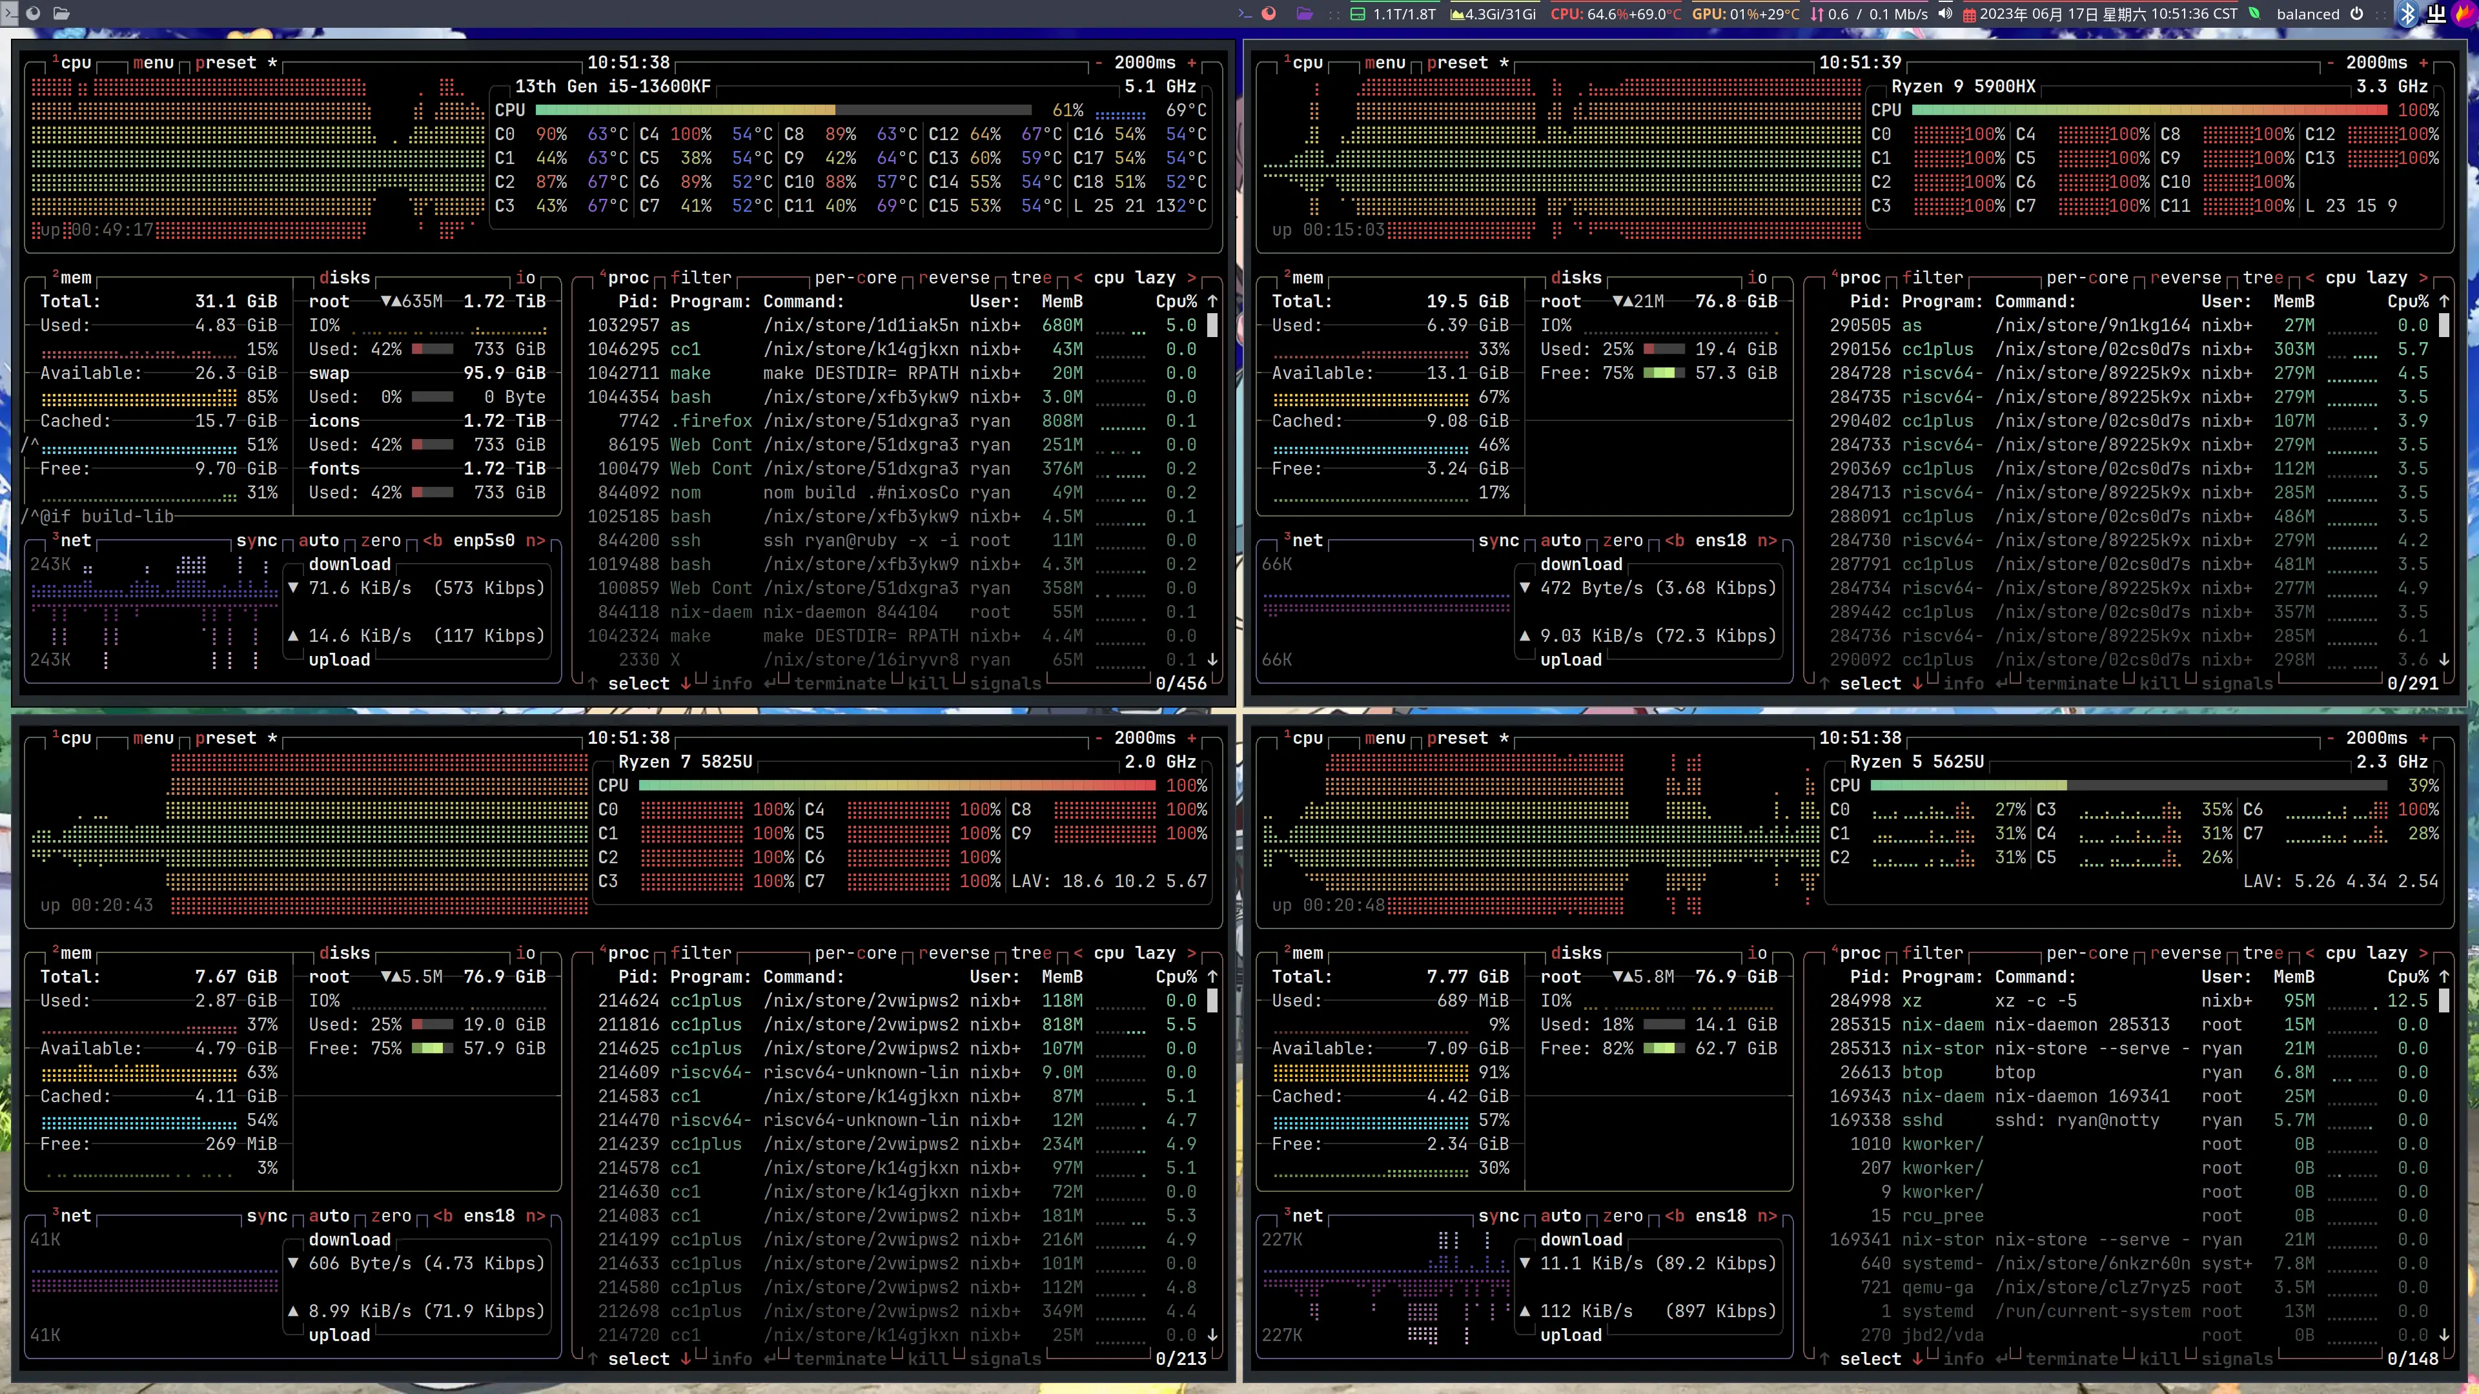Image resolution: width=2479 pixels, height=1394 pixels.
Task: Click the volume speaker icon in the top bar
Action: [x=1945, y=14]
